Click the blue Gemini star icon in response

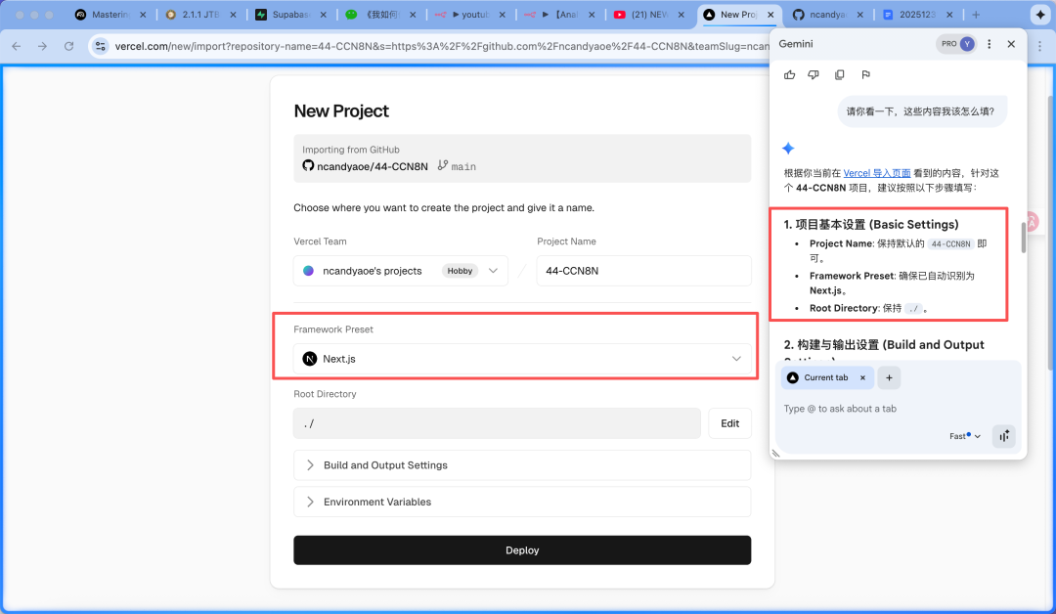click(788, 148)
